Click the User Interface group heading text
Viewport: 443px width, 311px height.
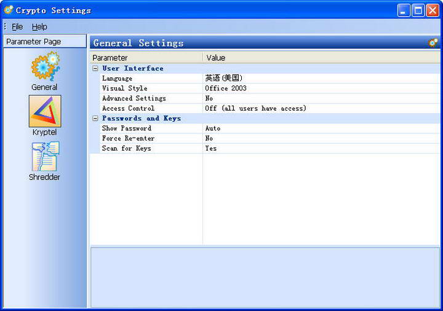[133, 68]
